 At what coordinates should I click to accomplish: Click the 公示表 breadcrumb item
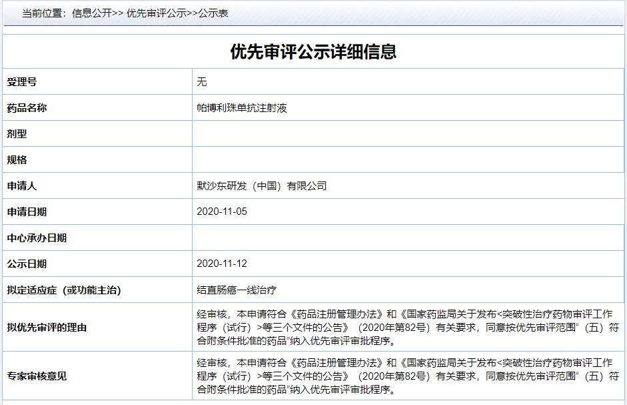213,13
